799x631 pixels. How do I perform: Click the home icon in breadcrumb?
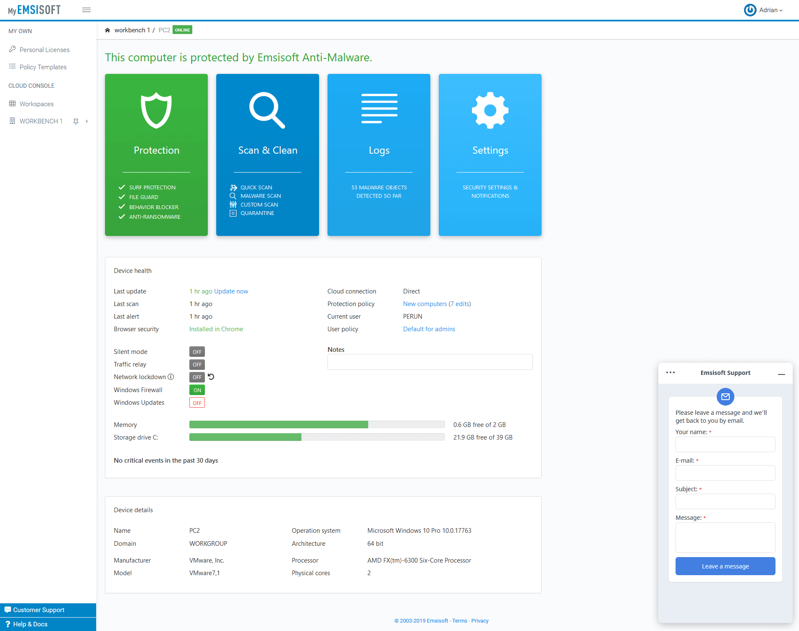tap(107, 30)
